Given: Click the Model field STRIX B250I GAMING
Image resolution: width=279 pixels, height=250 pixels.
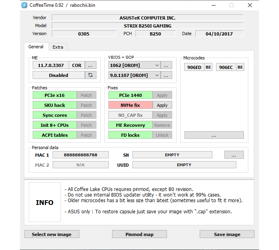Looking at the screenshot, I should tap(147, 26).
